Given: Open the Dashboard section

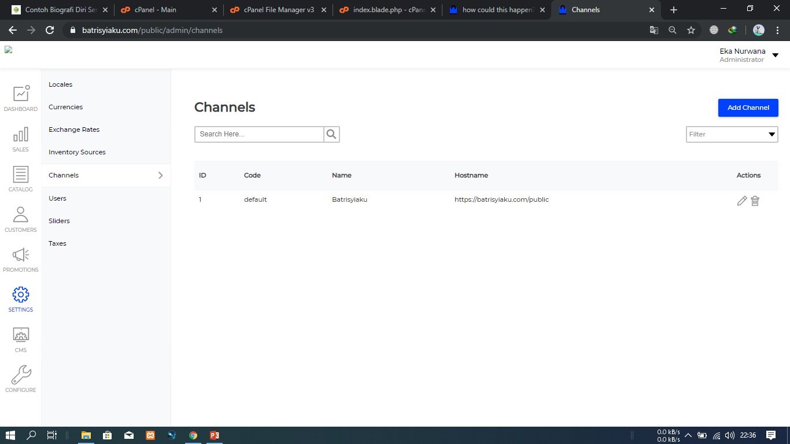Looking at the screenshot, I should tap(20, 98).
